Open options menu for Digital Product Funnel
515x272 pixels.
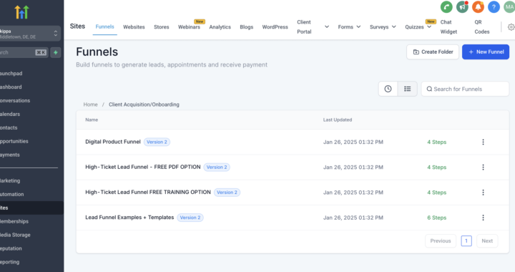483,142
